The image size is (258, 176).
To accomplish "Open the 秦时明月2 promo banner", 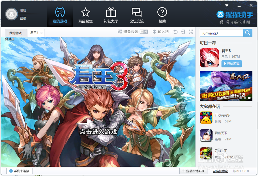I will tap(226, 86).
